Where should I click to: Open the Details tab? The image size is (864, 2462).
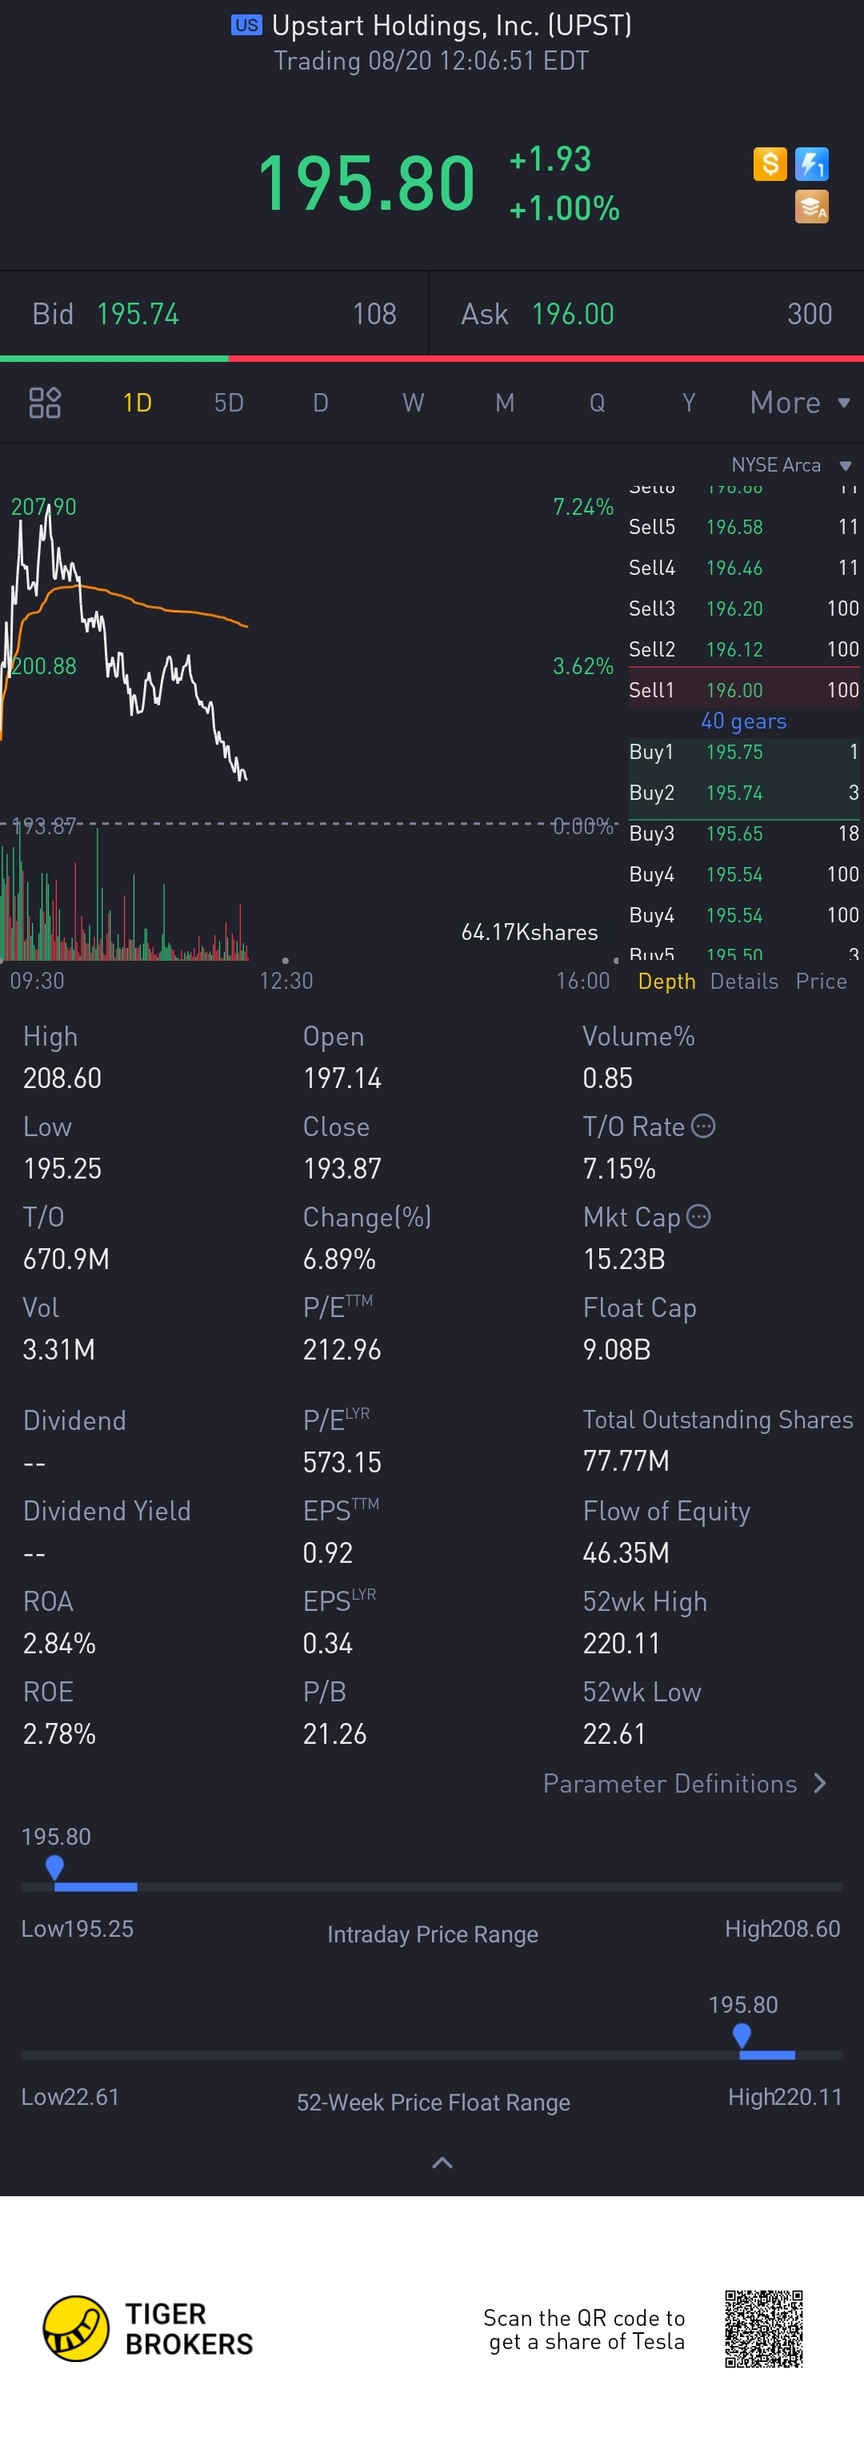click(x=744, y=981)
